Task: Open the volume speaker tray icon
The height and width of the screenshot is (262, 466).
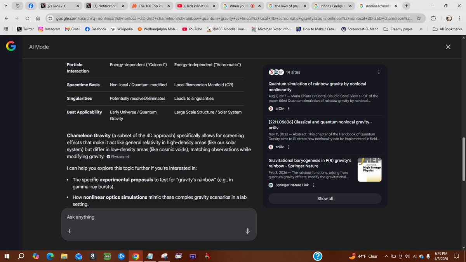Action: tap(407, 256)
